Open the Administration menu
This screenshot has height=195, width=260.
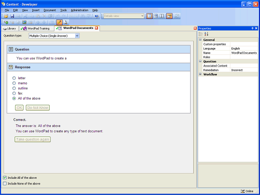[x=80, y=10]
